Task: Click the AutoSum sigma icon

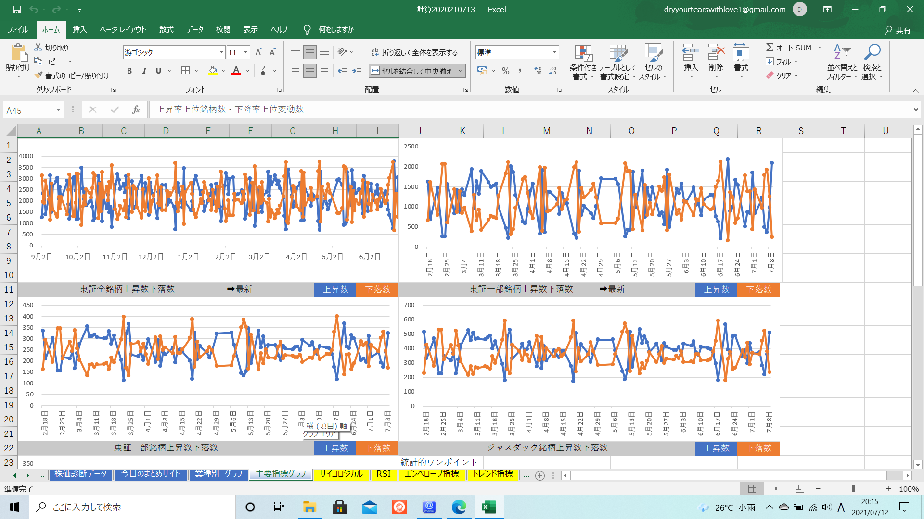Action: pos(770,47)
